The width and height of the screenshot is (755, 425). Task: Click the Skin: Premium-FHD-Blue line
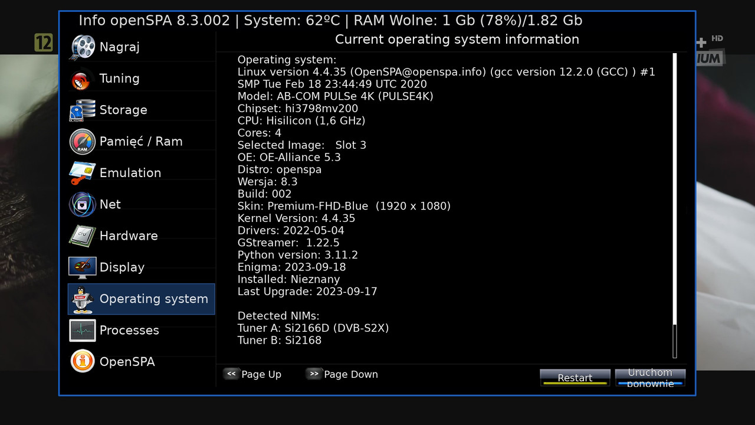pos(344,206)
